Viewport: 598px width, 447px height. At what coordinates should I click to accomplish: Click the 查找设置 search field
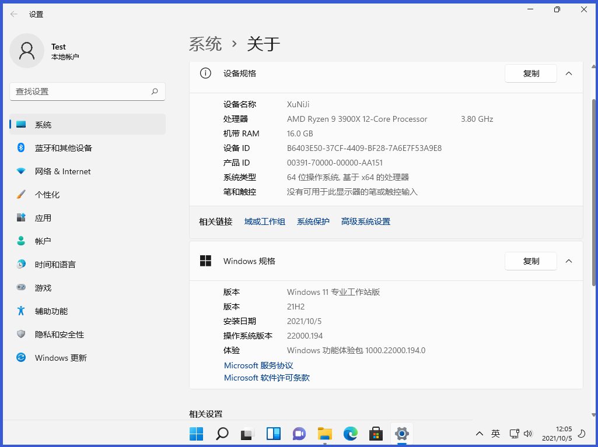coord(82,91)
